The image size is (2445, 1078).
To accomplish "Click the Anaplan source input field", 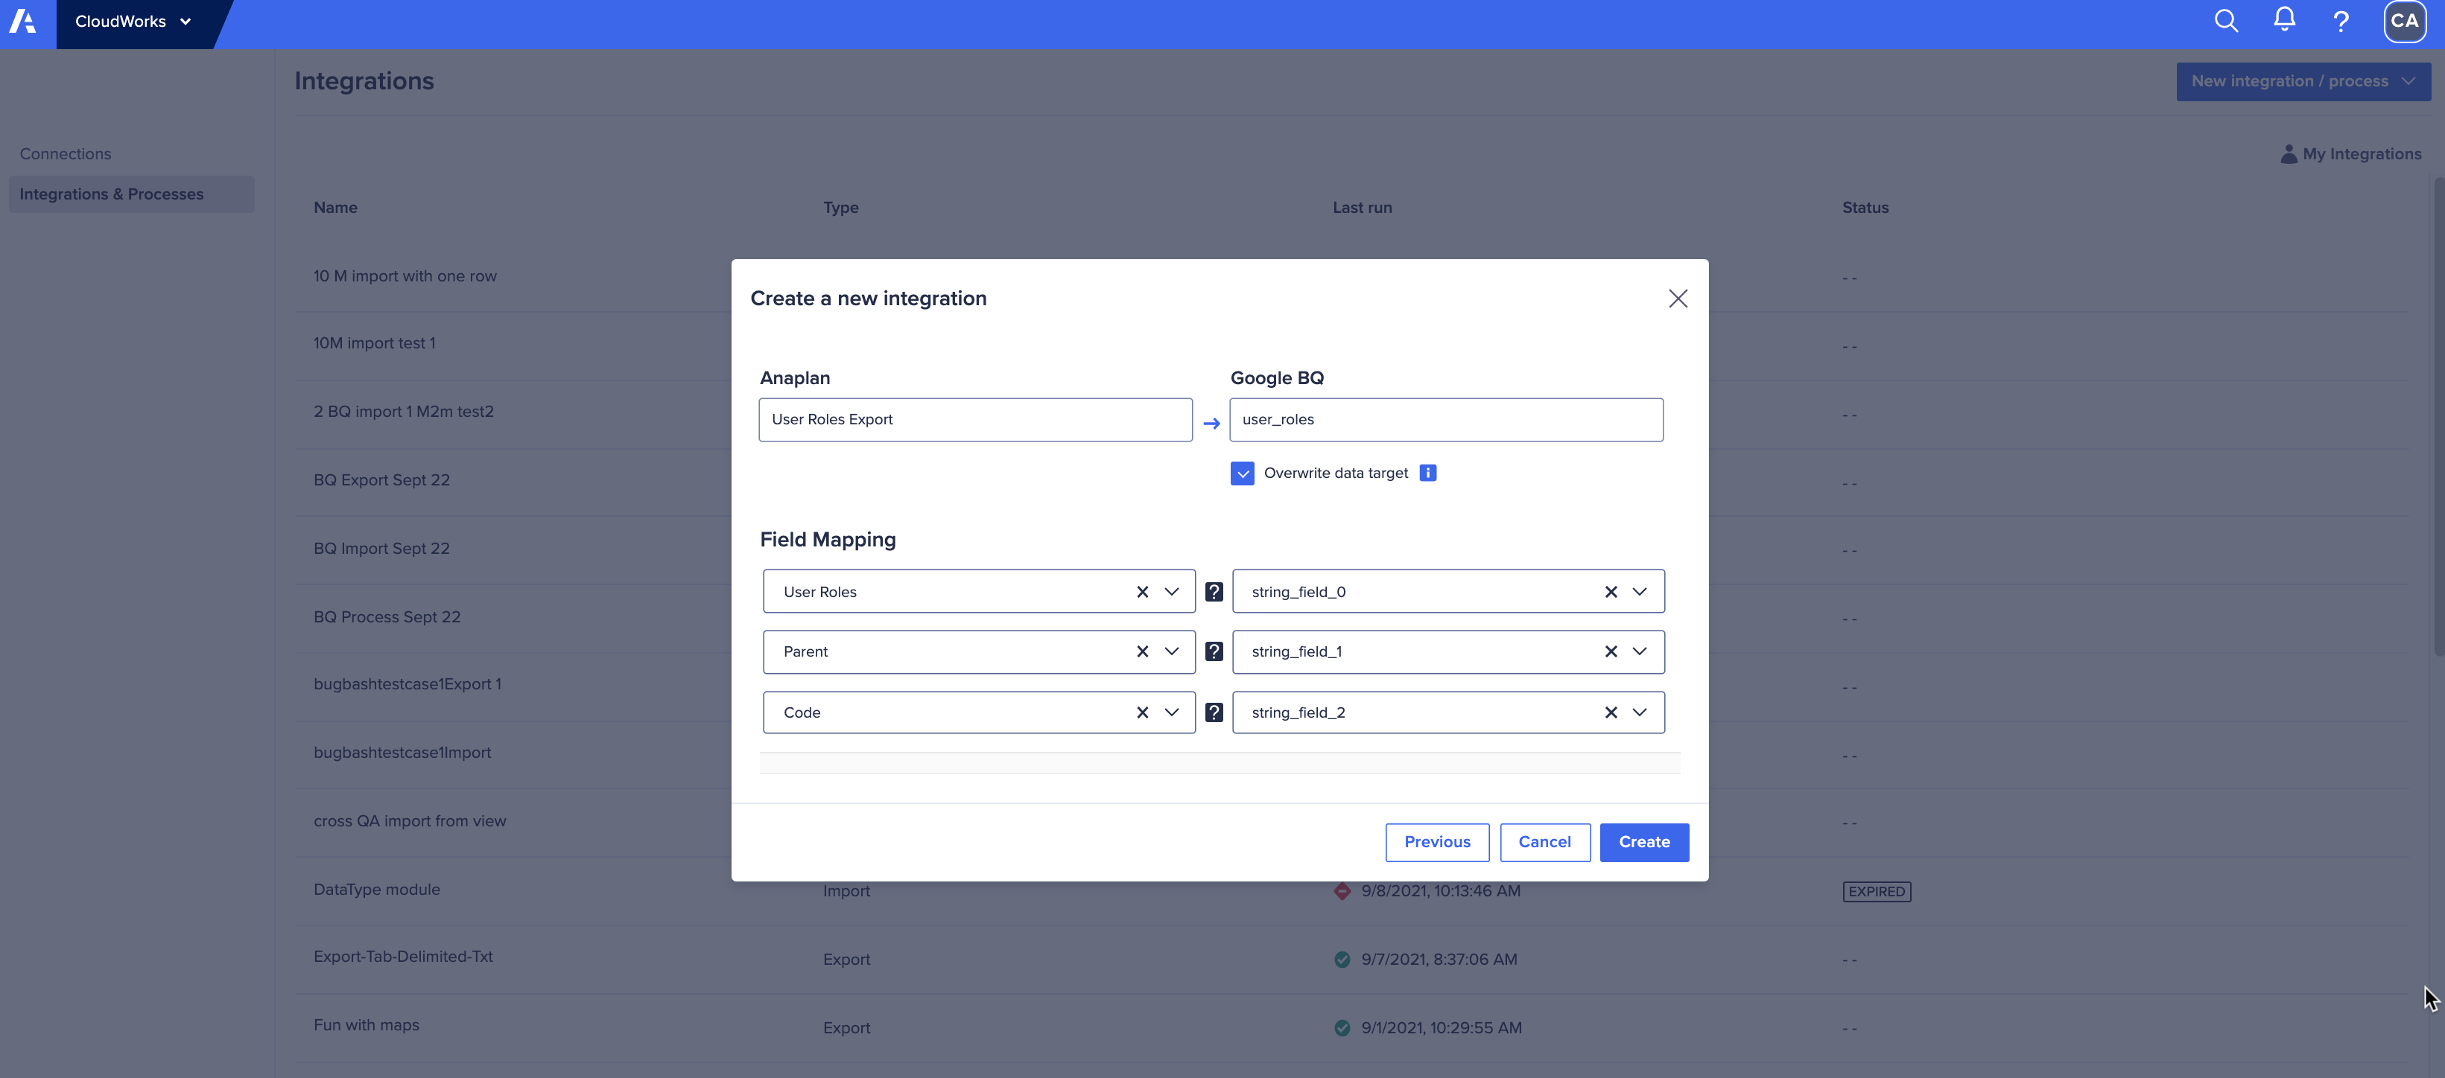I will click(x=974, y=419).
